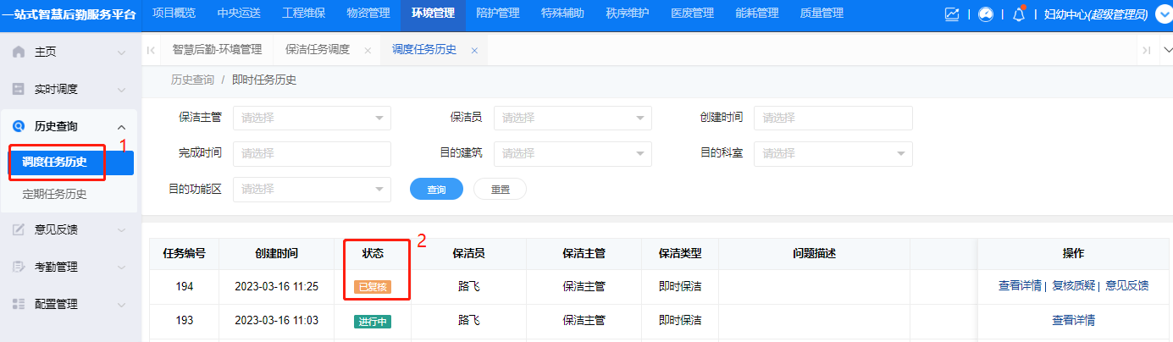Click the 妇幼中心(超级管理员) user label
1173x342 pixels.
pos(1096,14)
